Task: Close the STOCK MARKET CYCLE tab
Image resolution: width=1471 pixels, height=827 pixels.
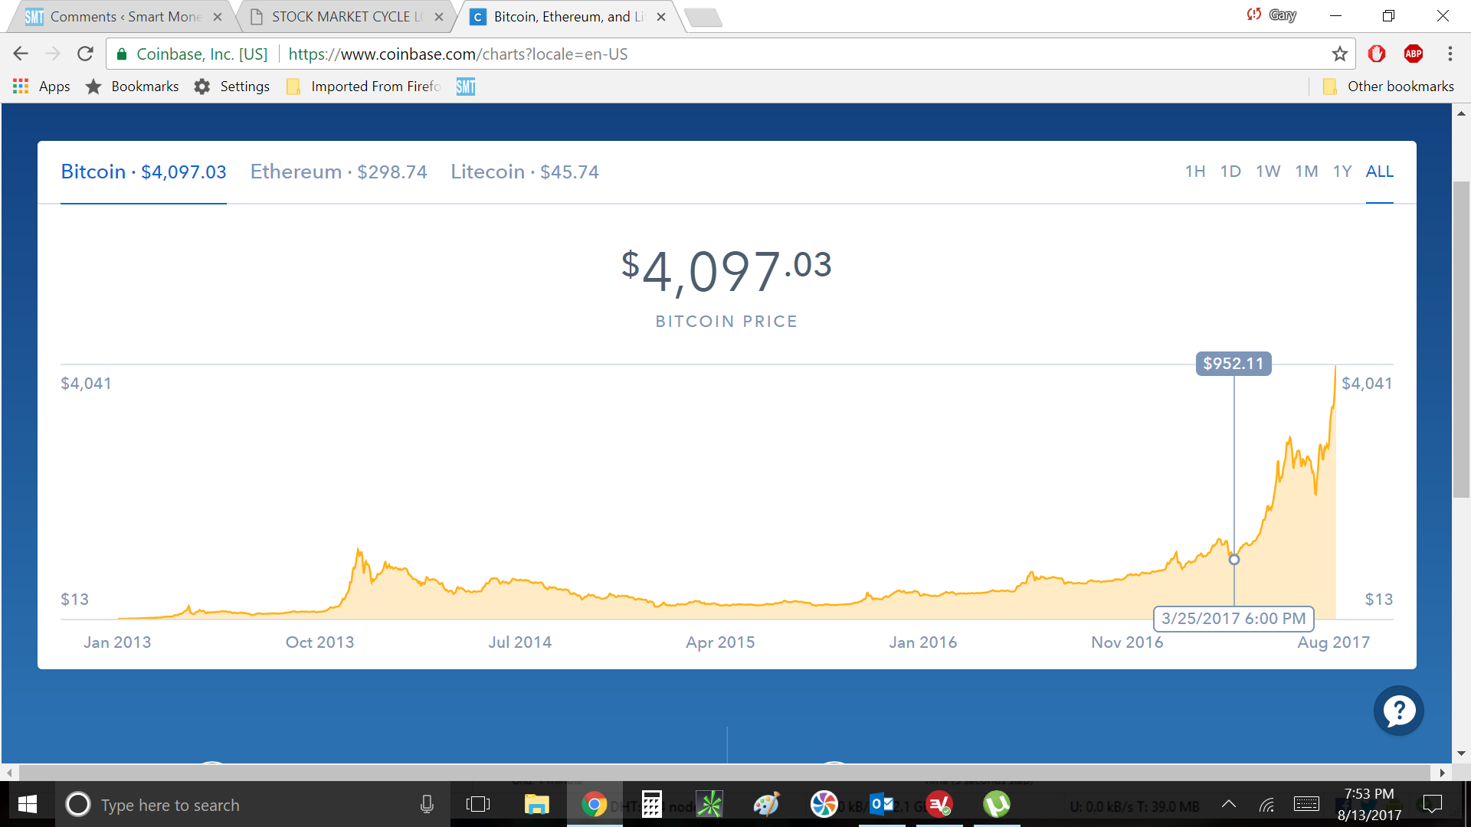Action: (x=439, y=17)
